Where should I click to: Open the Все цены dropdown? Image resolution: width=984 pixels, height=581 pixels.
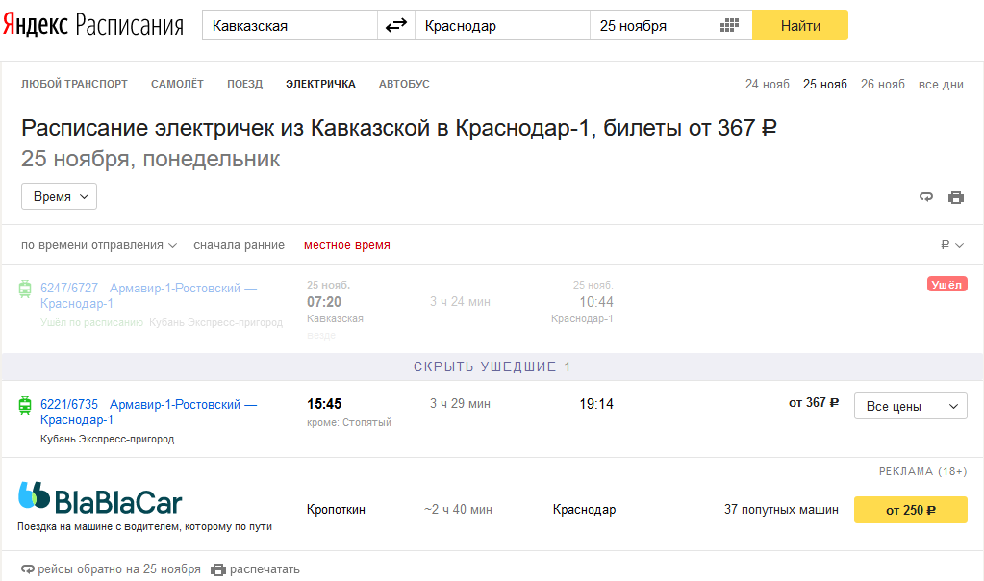pos(911,406)
